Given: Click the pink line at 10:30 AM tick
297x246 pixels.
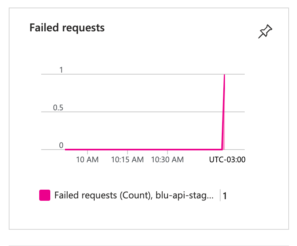Looking at the screenshot, I should click(x=168, y=150).
